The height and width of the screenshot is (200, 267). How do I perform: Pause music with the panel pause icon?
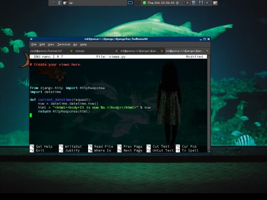[201, 3]
